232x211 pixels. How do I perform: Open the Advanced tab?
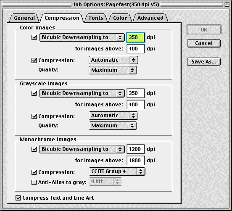(x=150, y=18)
